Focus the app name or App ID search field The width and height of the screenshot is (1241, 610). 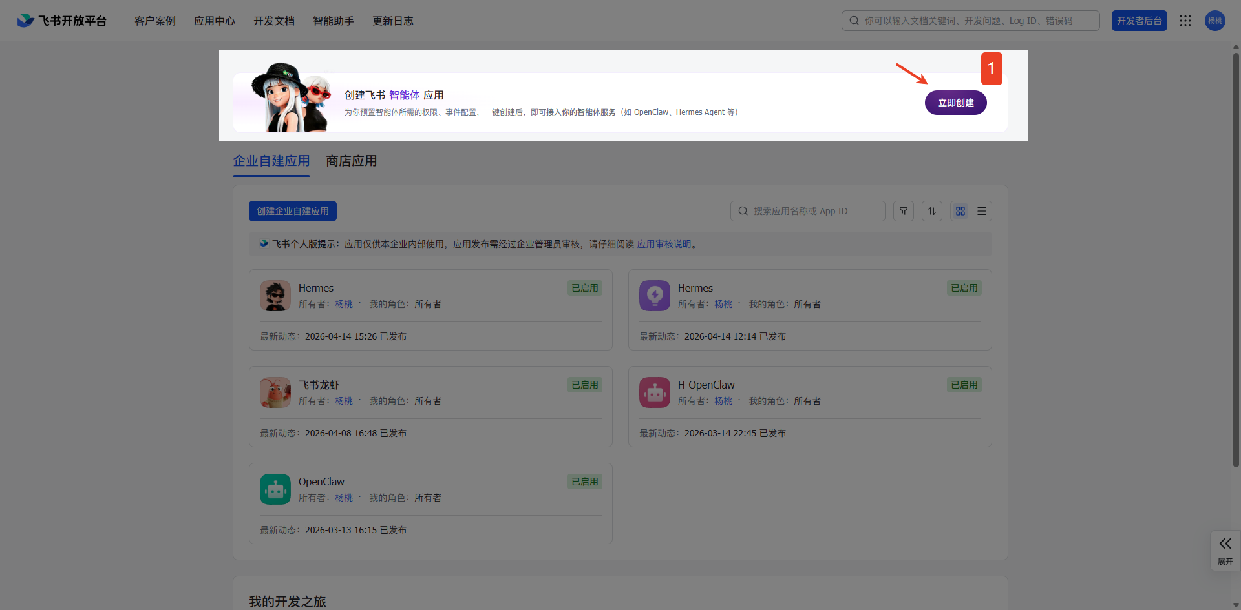point(808,211)
